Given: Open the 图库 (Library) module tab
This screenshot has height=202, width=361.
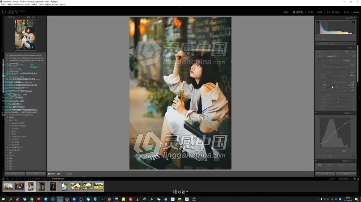Looking at the screenshot, I should point(286,12).
